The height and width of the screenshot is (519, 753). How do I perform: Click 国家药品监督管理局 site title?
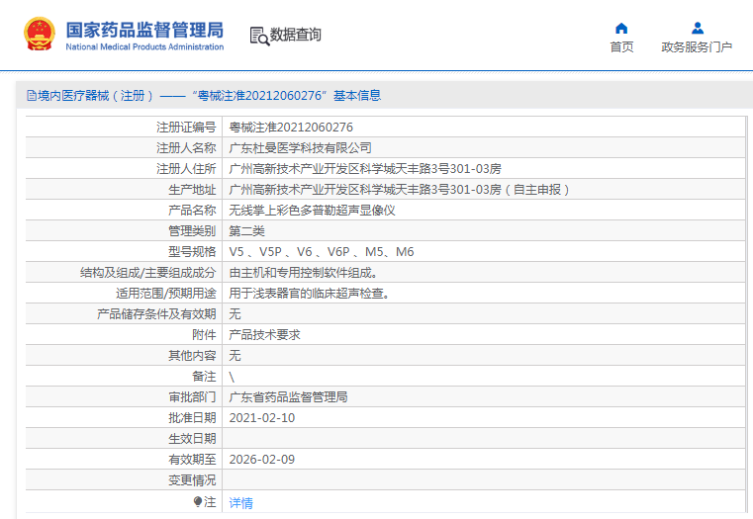(x=144, y=30)
